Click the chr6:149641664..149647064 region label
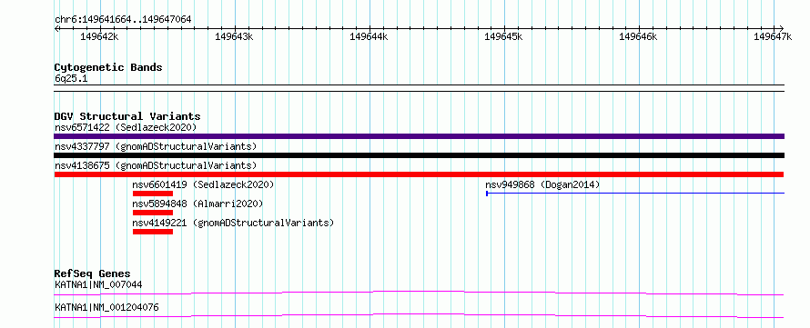Image resolution: width=810 pixels, height=328 pixels. (x=123, y=20)
